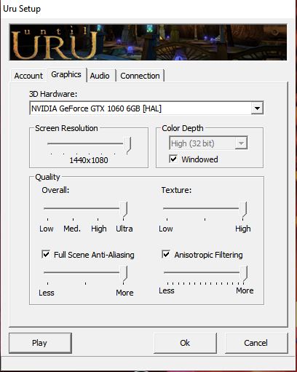Click the Play button
Image resolution: width=297 pixels, height=372 pixels.
(x=40, y=343)
